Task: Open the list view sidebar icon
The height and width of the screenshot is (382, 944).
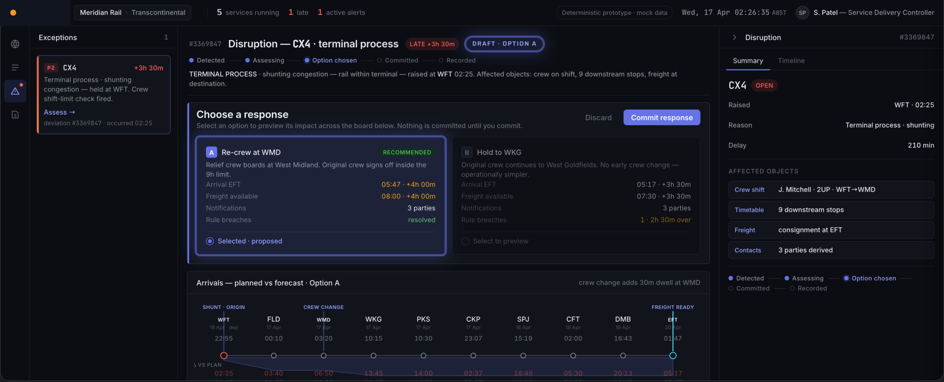Action: 15,67
